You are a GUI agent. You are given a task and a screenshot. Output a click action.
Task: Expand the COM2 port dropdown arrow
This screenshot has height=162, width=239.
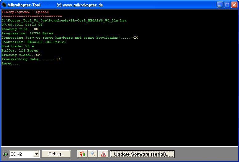36,154
